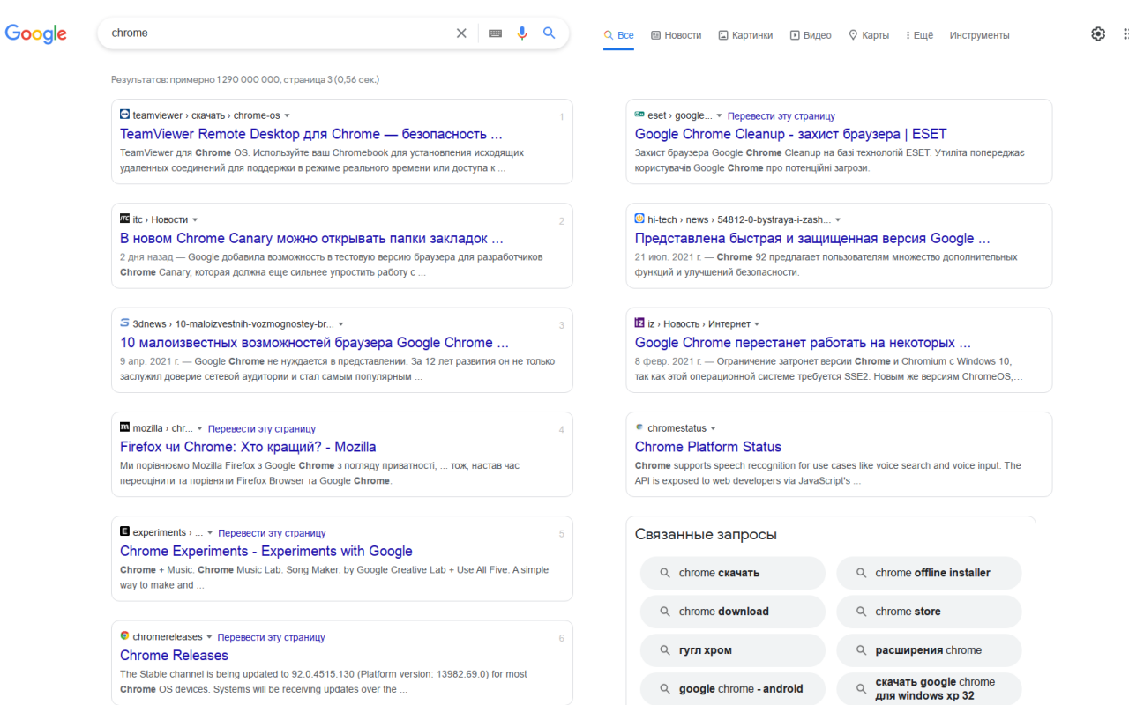Switch to Картинки tab
This screenshot has width=1129, height=705.
click(x=745, y=35)
